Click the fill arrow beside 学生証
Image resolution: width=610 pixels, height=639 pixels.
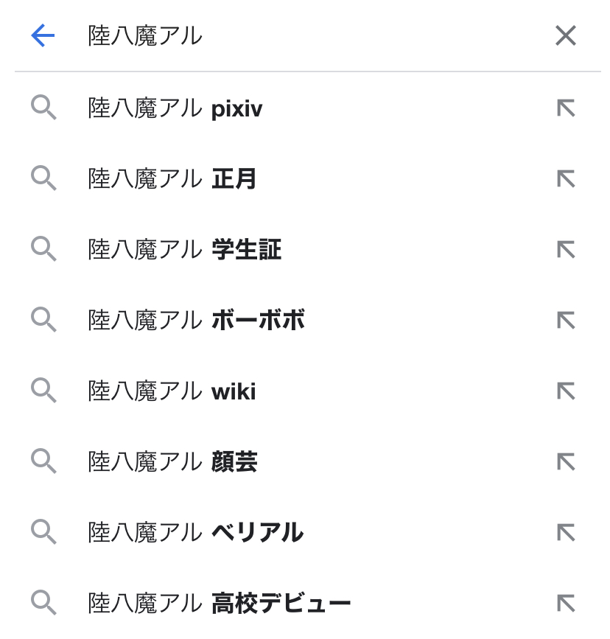(x=565, y=250)
